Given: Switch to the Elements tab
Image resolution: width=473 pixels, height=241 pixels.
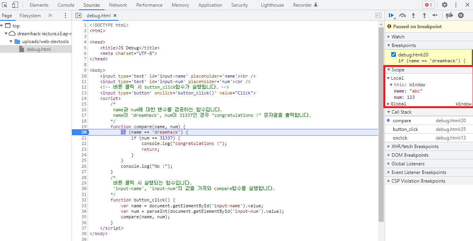Looking at the screenshot, I should pyautogui.click(x=39, y=5).
